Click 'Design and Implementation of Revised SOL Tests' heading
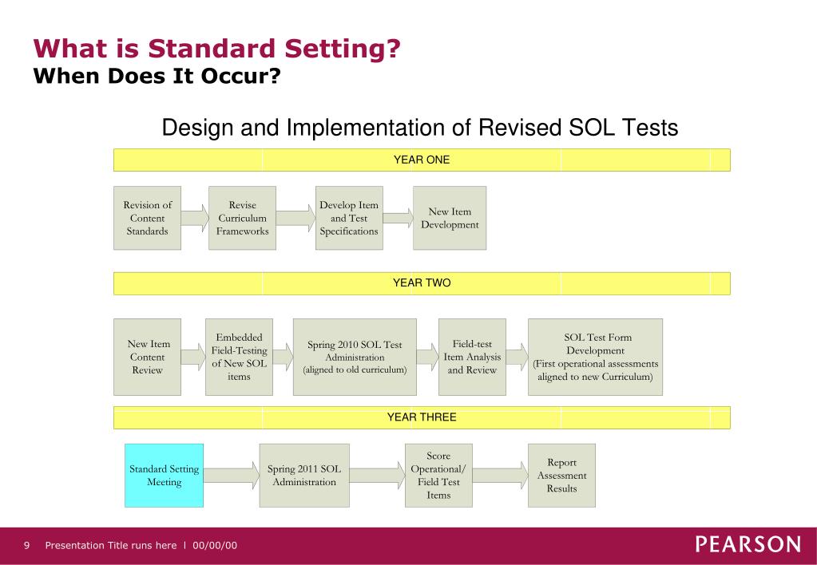The width and height of the screenshot is (817, 565). tap(420, 128)
